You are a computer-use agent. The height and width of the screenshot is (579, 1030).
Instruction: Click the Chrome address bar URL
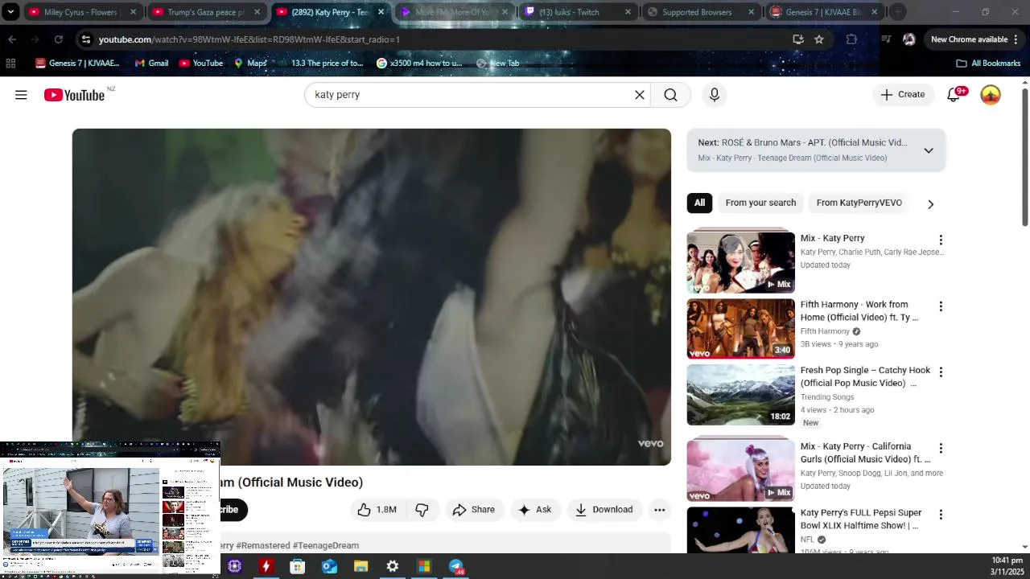coord(249,39)
